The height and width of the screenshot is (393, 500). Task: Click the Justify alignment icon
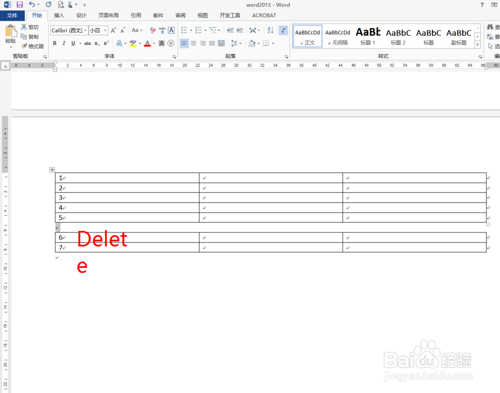[x=211, y=43]
